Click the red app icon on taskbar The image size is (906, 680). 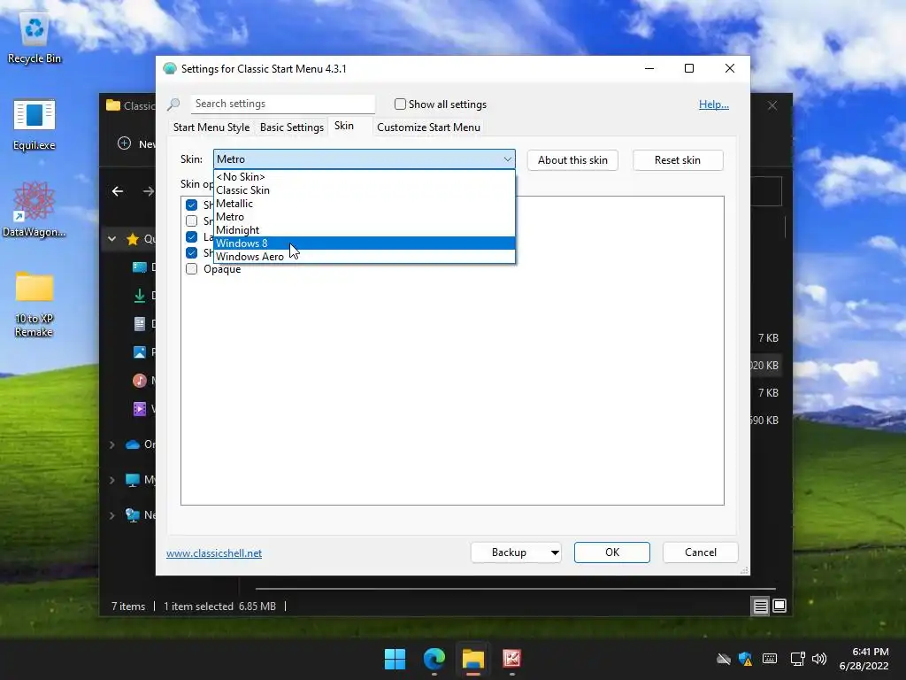(512, 659)
